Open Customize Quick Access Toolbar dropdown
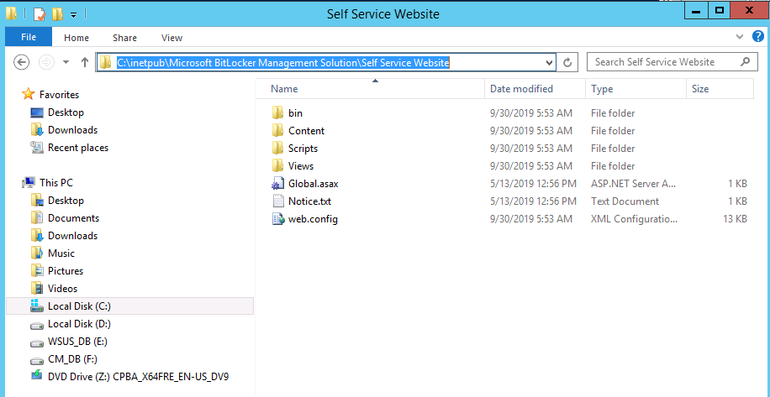 73,15
